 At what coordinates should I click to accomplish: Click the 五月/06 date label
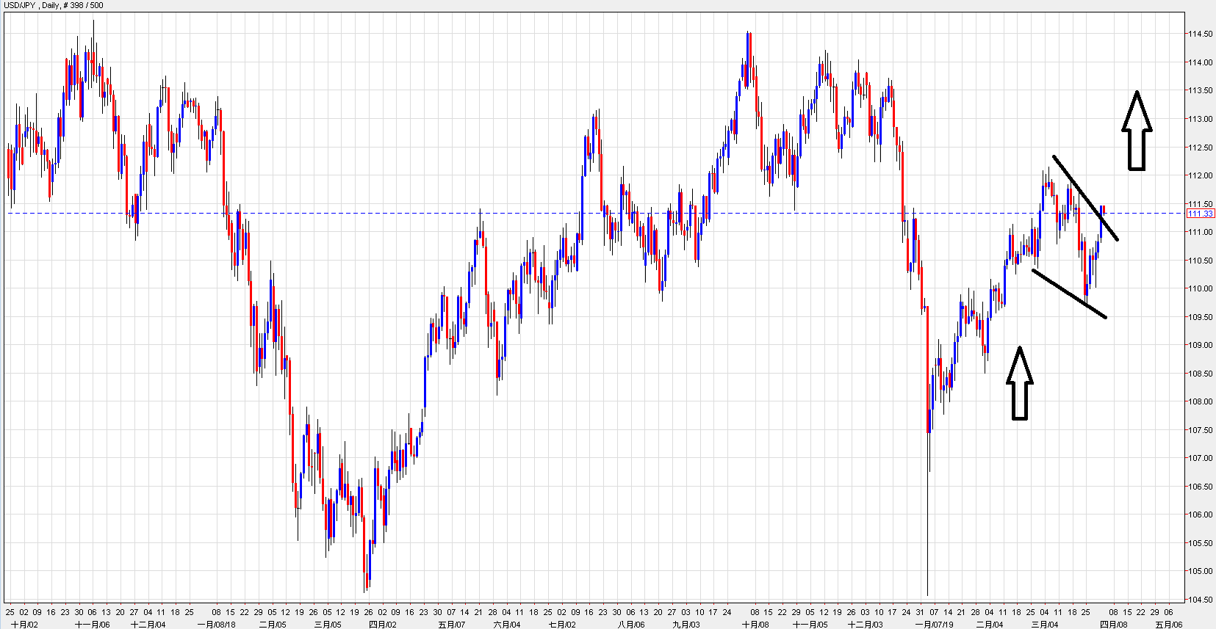click(x=1168, y=625)
